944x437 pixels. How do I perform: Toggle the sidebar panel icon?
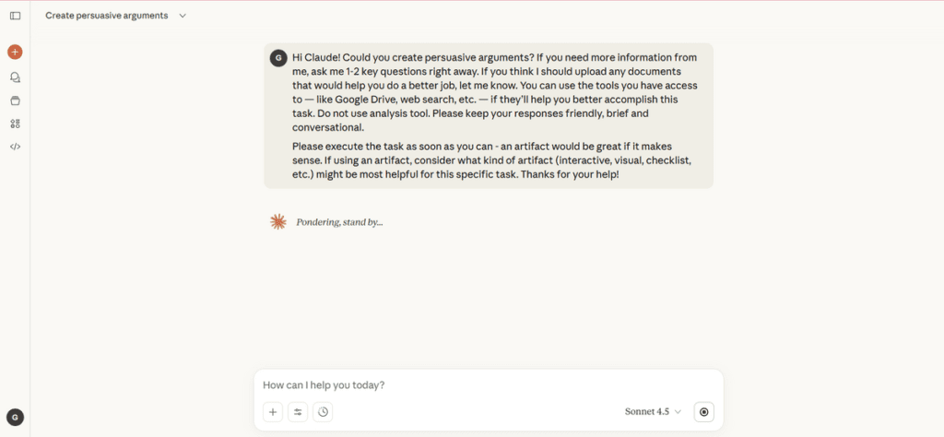[15, 16]
